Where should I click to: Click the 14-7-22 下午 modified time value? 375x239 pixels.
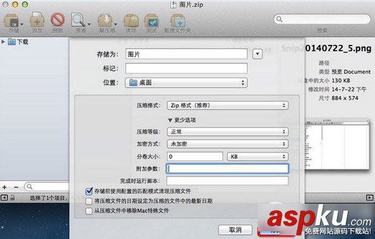point(349,89)
